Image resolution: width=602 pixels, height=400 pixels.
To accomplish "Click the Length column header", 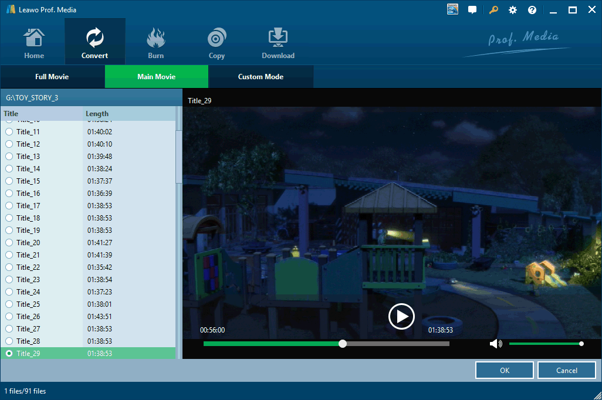I will click(x=129, y=114).
